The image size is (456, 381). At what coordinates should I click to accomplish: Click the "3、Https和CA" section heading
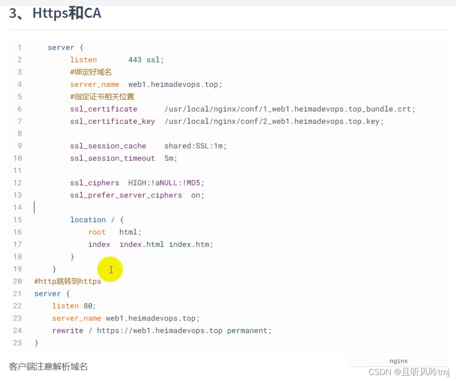point(55,14)
